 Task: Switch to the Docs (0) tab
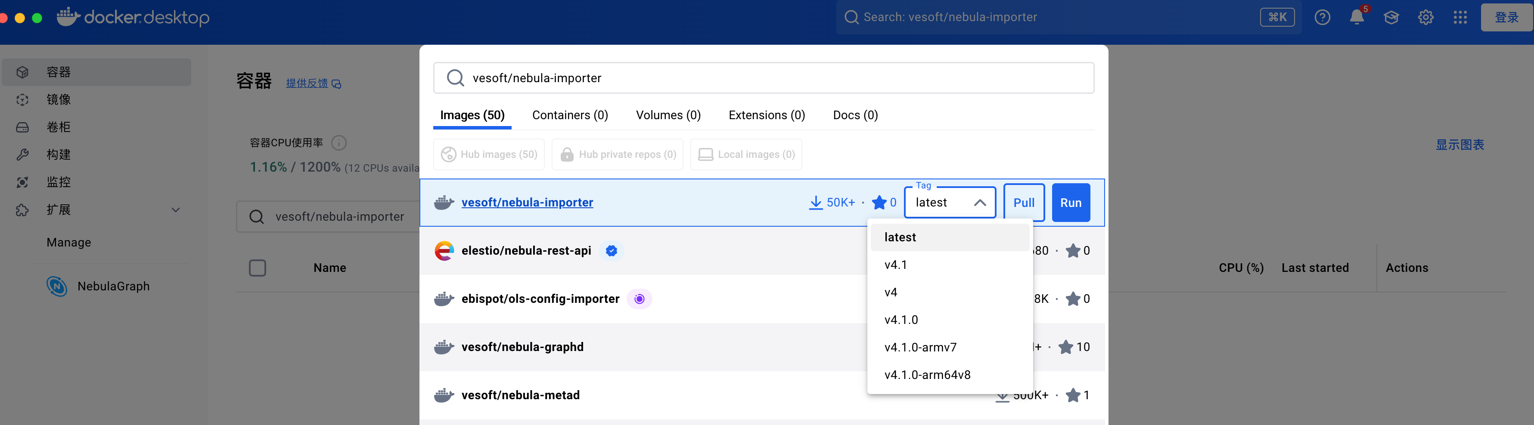click(855, 115)
